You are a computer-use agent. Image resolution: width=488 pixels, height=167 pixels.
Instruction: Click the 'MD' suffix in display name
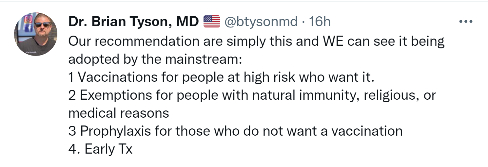coord(188,22)
